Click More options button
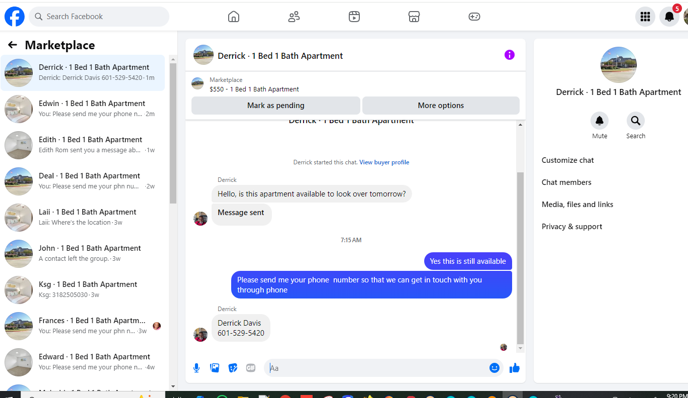The image size is (688, 398). tap(441, 106)
